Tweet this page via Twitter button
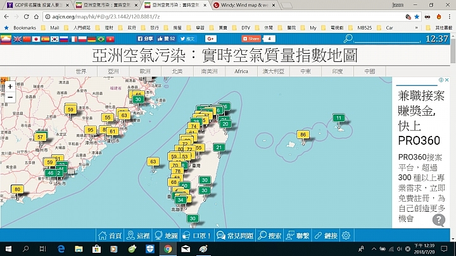The width and height of the screenshot is (456, 256). pyautogui.click(x=187, y=39)
